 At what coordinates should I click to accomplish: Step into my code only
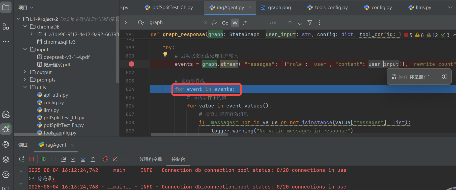83,159
